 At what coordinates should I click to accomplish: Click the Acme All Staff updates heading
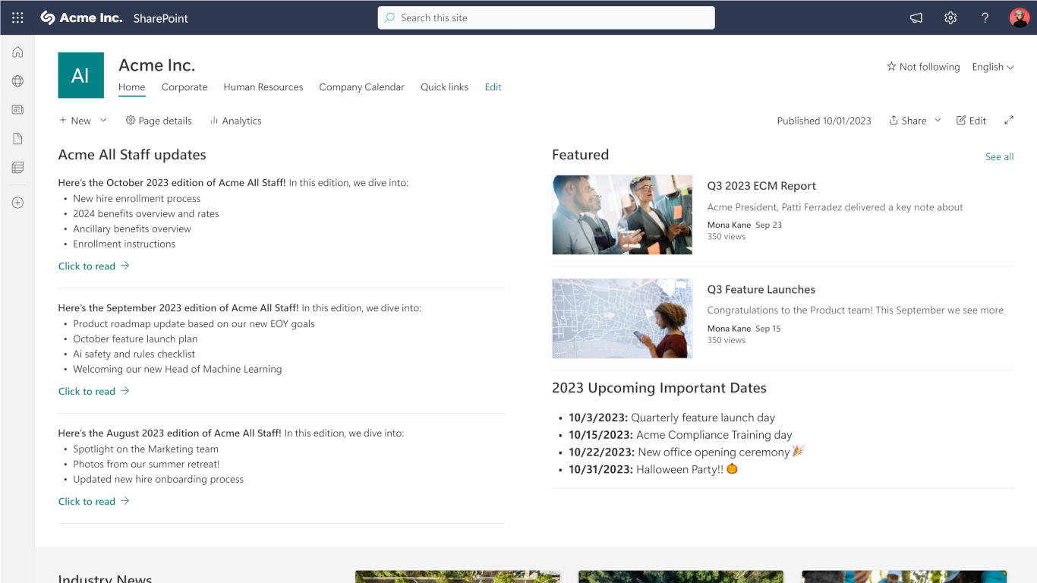pos(132,155)
